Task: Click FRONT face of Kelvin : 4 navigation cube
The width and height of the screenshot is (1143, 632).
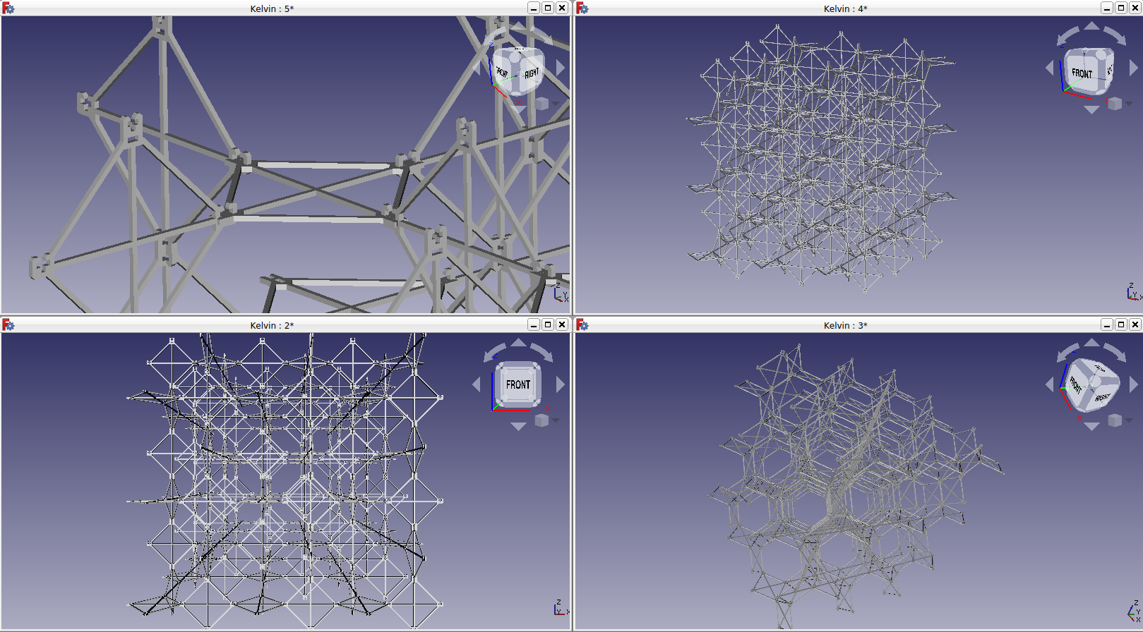Action: click(x=1083, y=73)
